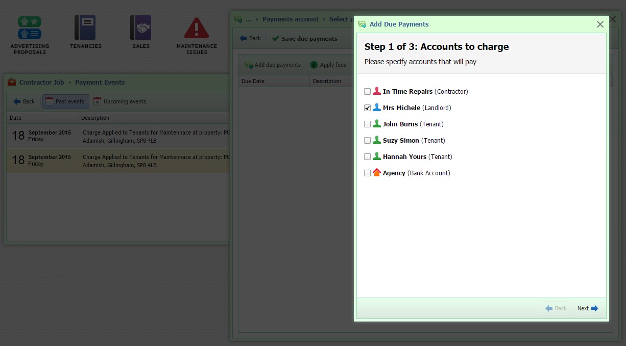Viewport: 626px width, 346px height.
Task: Select the Hannah Yours tenant checkbox
Action: (367, 157)
